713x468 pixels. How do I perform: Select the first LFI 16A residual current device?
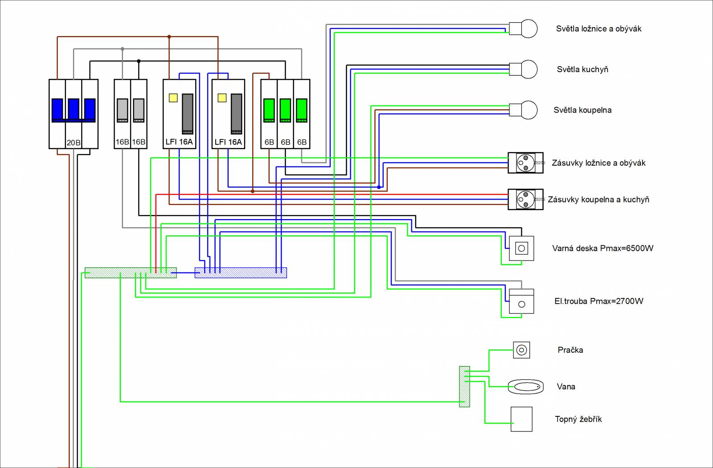(180, 114)
